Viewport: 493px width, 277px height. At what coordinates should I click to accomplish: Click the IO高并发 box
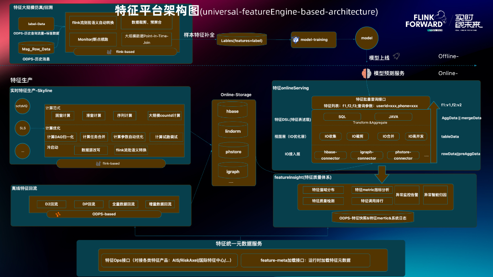coord(416,136)
